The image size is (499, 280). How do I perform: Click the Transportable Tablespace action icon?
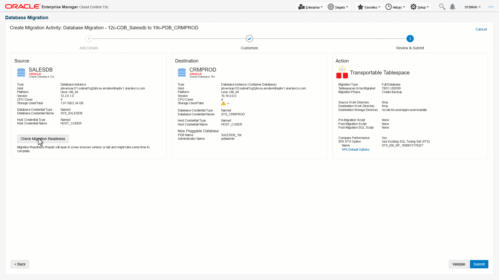(342, 73)
